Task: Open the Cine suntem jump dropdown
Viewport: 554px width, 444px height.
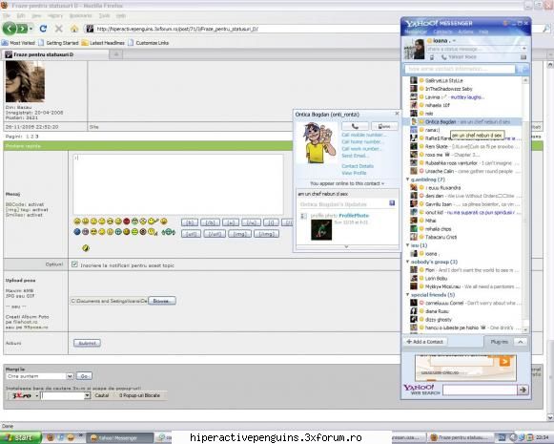Action: click(x=40, y=376)
